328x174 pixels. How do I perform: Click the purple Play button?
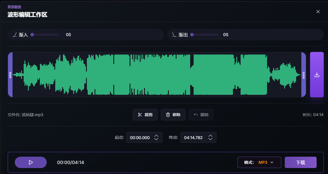click(31, 162)
